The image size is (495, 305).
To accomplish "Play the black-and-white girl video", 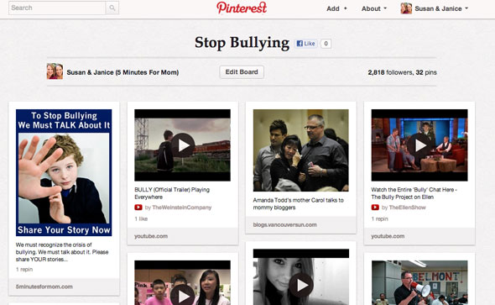I will (301, 277).
